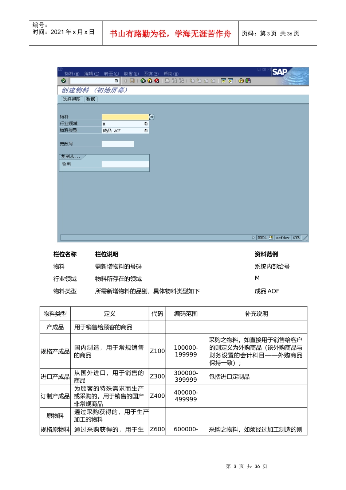346x490 pixels.
Task: Click OVR insert mode in status bar
Action: pyautogui.click(x=296, y=237)
